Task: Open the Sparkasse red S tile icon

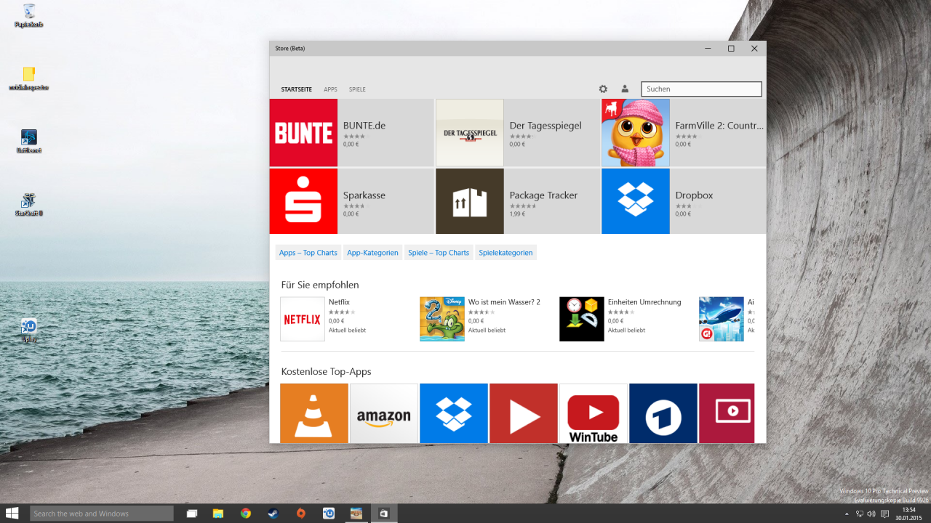Action: tap(303, 201)
